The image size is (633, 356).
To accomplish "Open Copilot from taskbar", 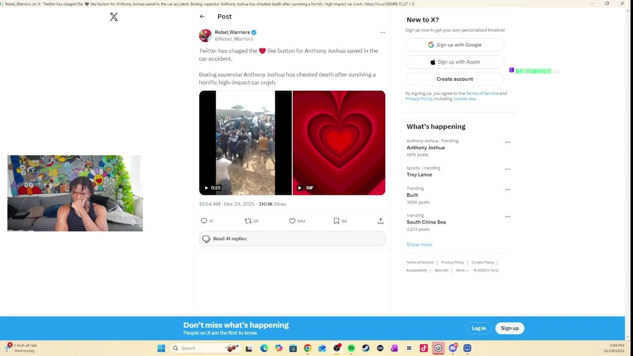I will tap(278, 348).
